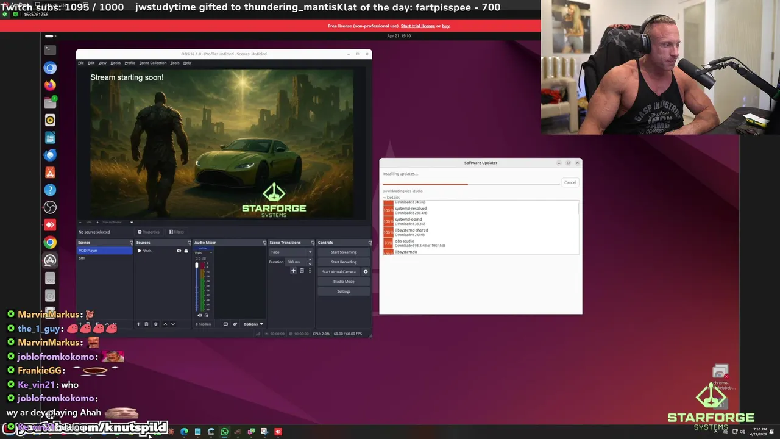Open source properties gear in Sources dock
The image size is (780, 439).
[155, 324]
